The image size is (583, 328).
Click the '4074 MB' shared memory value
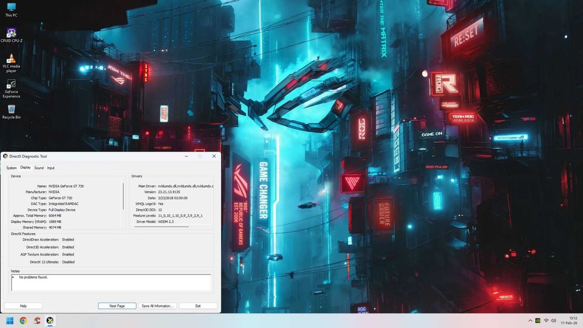[55, 227]
